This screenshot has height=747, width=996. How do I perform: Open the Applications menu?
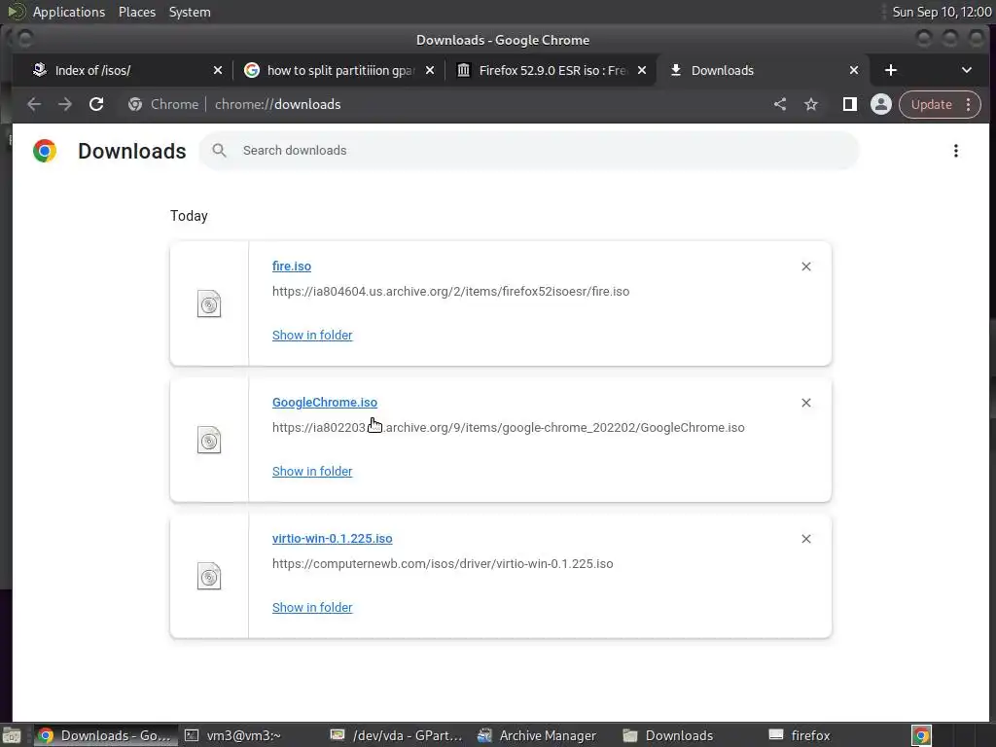(69, 12)
